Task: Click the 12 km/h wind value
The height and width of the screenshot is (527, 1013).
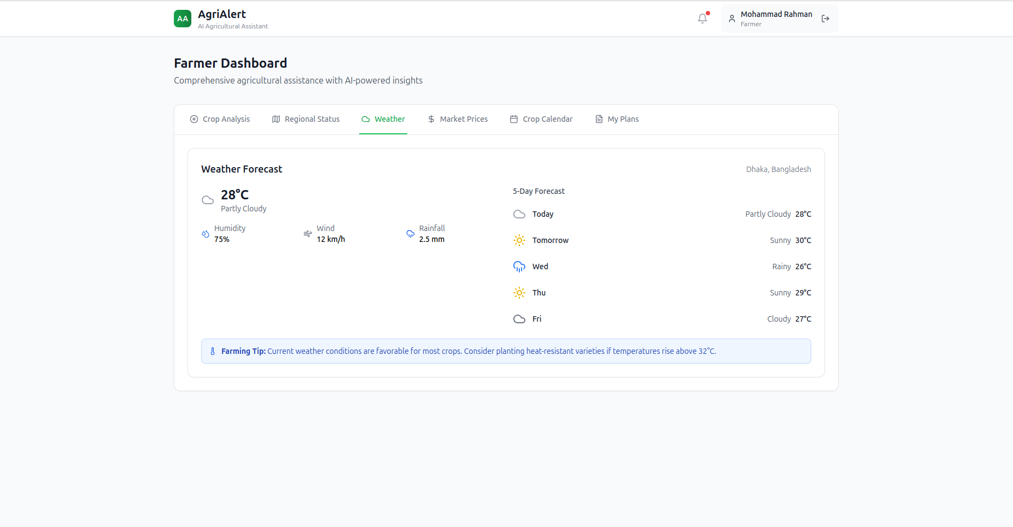Action: (331, 239)
